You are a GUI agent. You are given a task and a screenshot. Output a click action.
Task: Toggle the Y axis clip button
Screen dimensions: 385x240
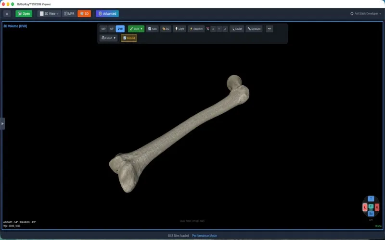coord(219,29)
